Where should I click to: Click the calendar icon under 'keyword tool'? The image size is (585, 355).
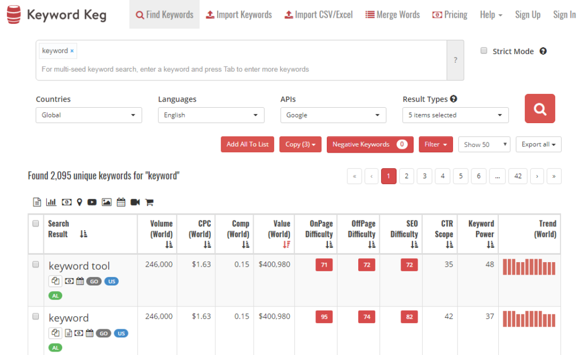[80, 281]
